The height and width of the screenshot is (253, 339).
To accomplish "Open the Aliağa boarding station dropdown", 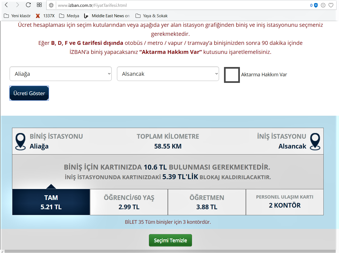I will [x=61, y=74].
